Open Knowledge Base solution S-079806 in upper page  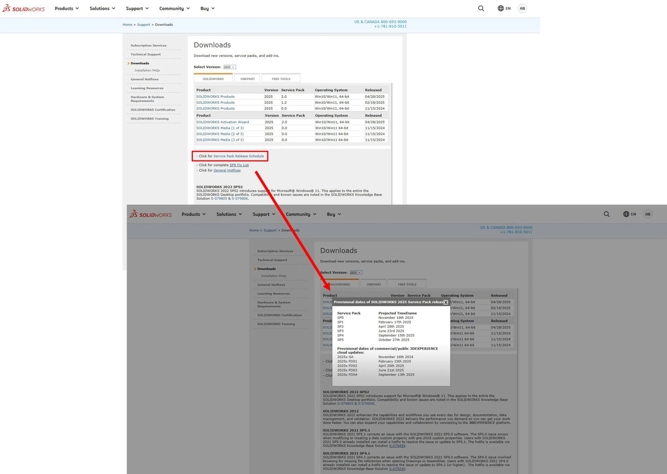pos(240,198)
